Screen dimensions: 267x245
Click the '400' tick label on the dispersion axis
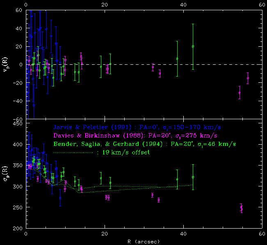[x=18, y=145]
